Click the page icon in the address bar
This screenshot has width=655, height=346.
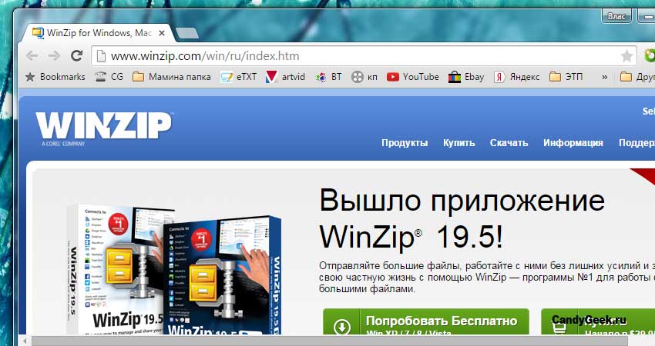(101, 56)
